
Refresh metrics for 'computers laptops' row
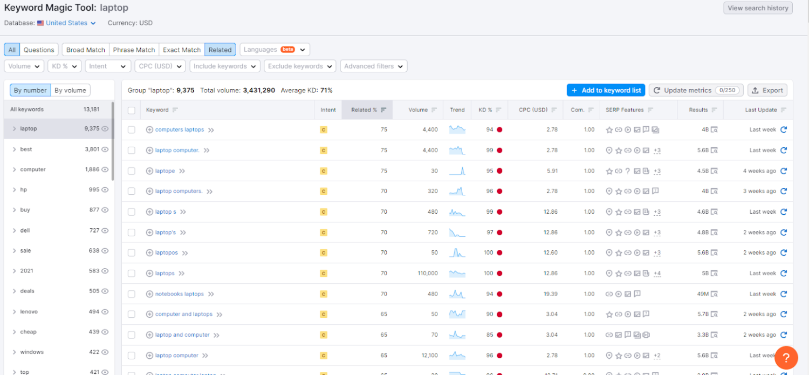click(x=784, y=129)
